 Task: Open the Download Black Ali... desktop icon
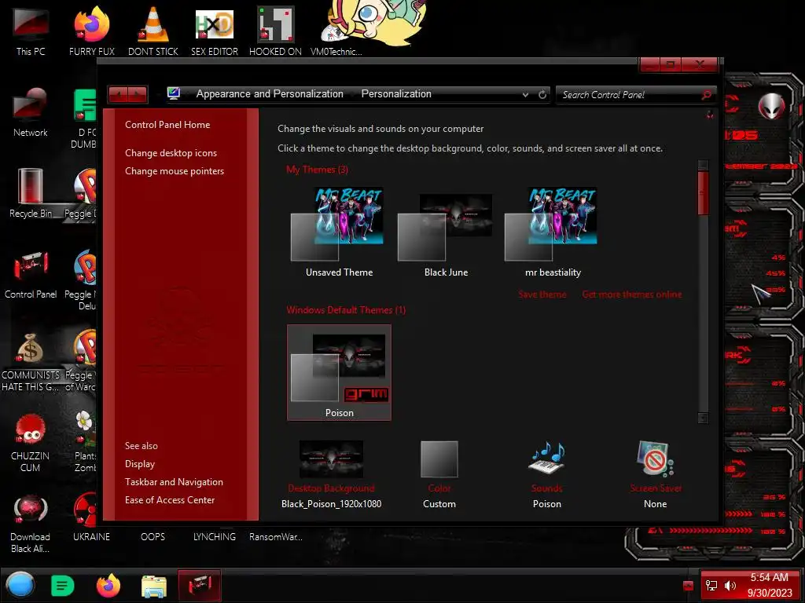click(31, 524)
